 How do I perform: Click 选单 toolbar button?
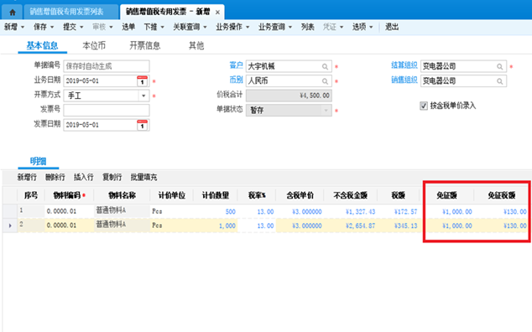tap(128, 27)
